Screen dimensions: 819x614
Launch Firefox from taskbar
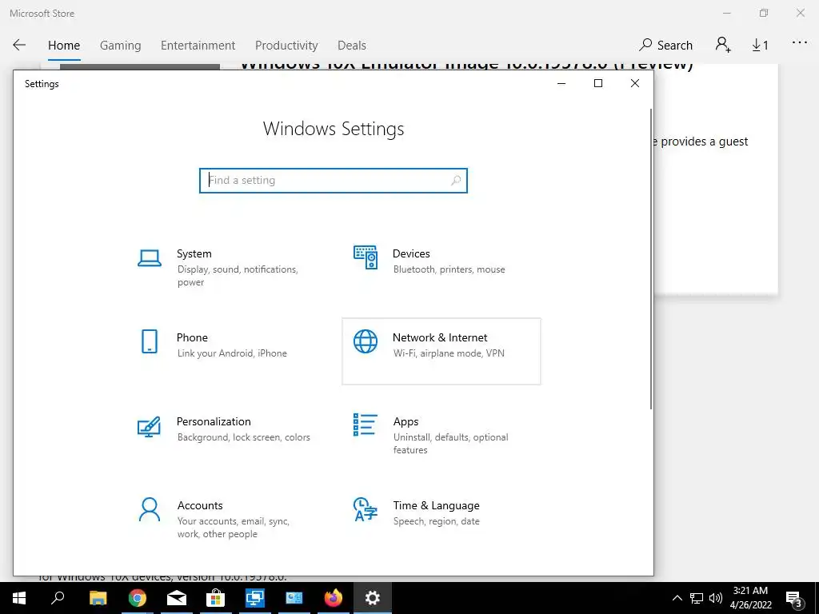tap(334, 598)
